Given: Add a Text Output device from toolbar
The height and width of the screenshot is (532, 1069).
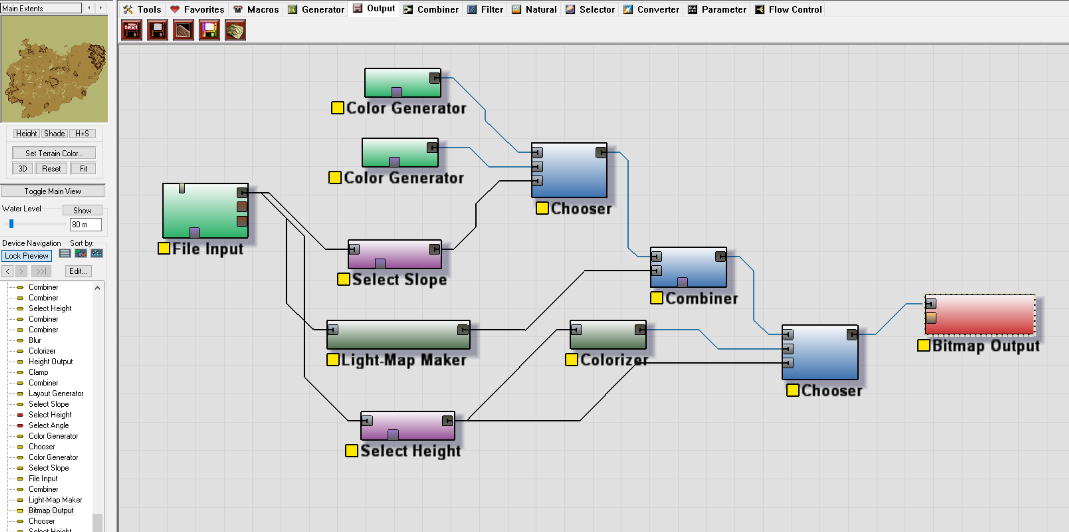Looking at the screenshot, I should click(132, 30).
